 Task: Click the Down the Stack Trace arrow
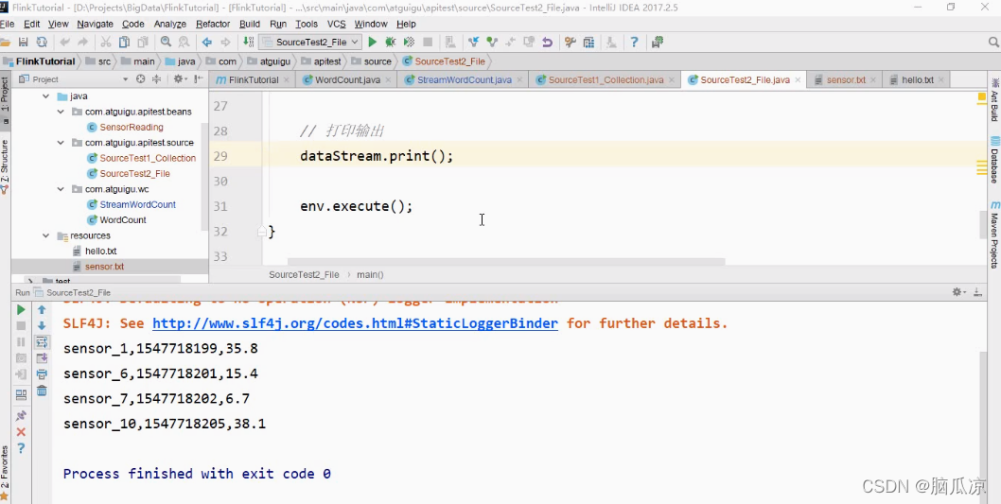point(42,325)
